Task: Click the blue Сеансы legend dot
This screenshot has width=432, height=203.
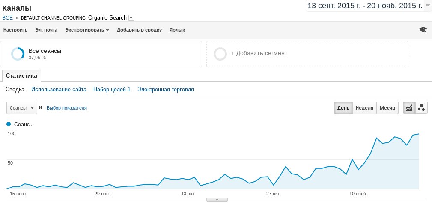Action: [x=9, y=124]
